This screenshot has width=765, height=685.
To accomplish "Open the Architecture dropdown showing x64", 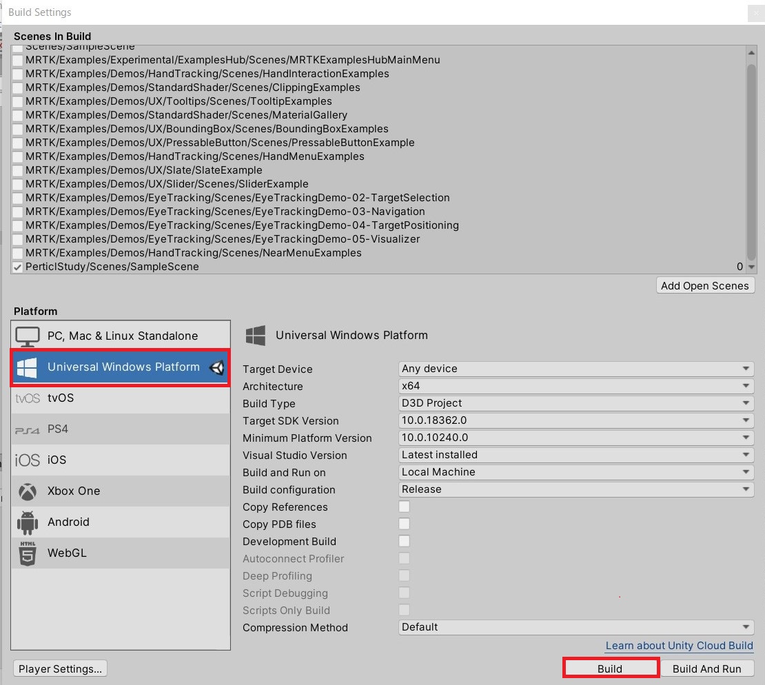I will [x=575, y=386].
